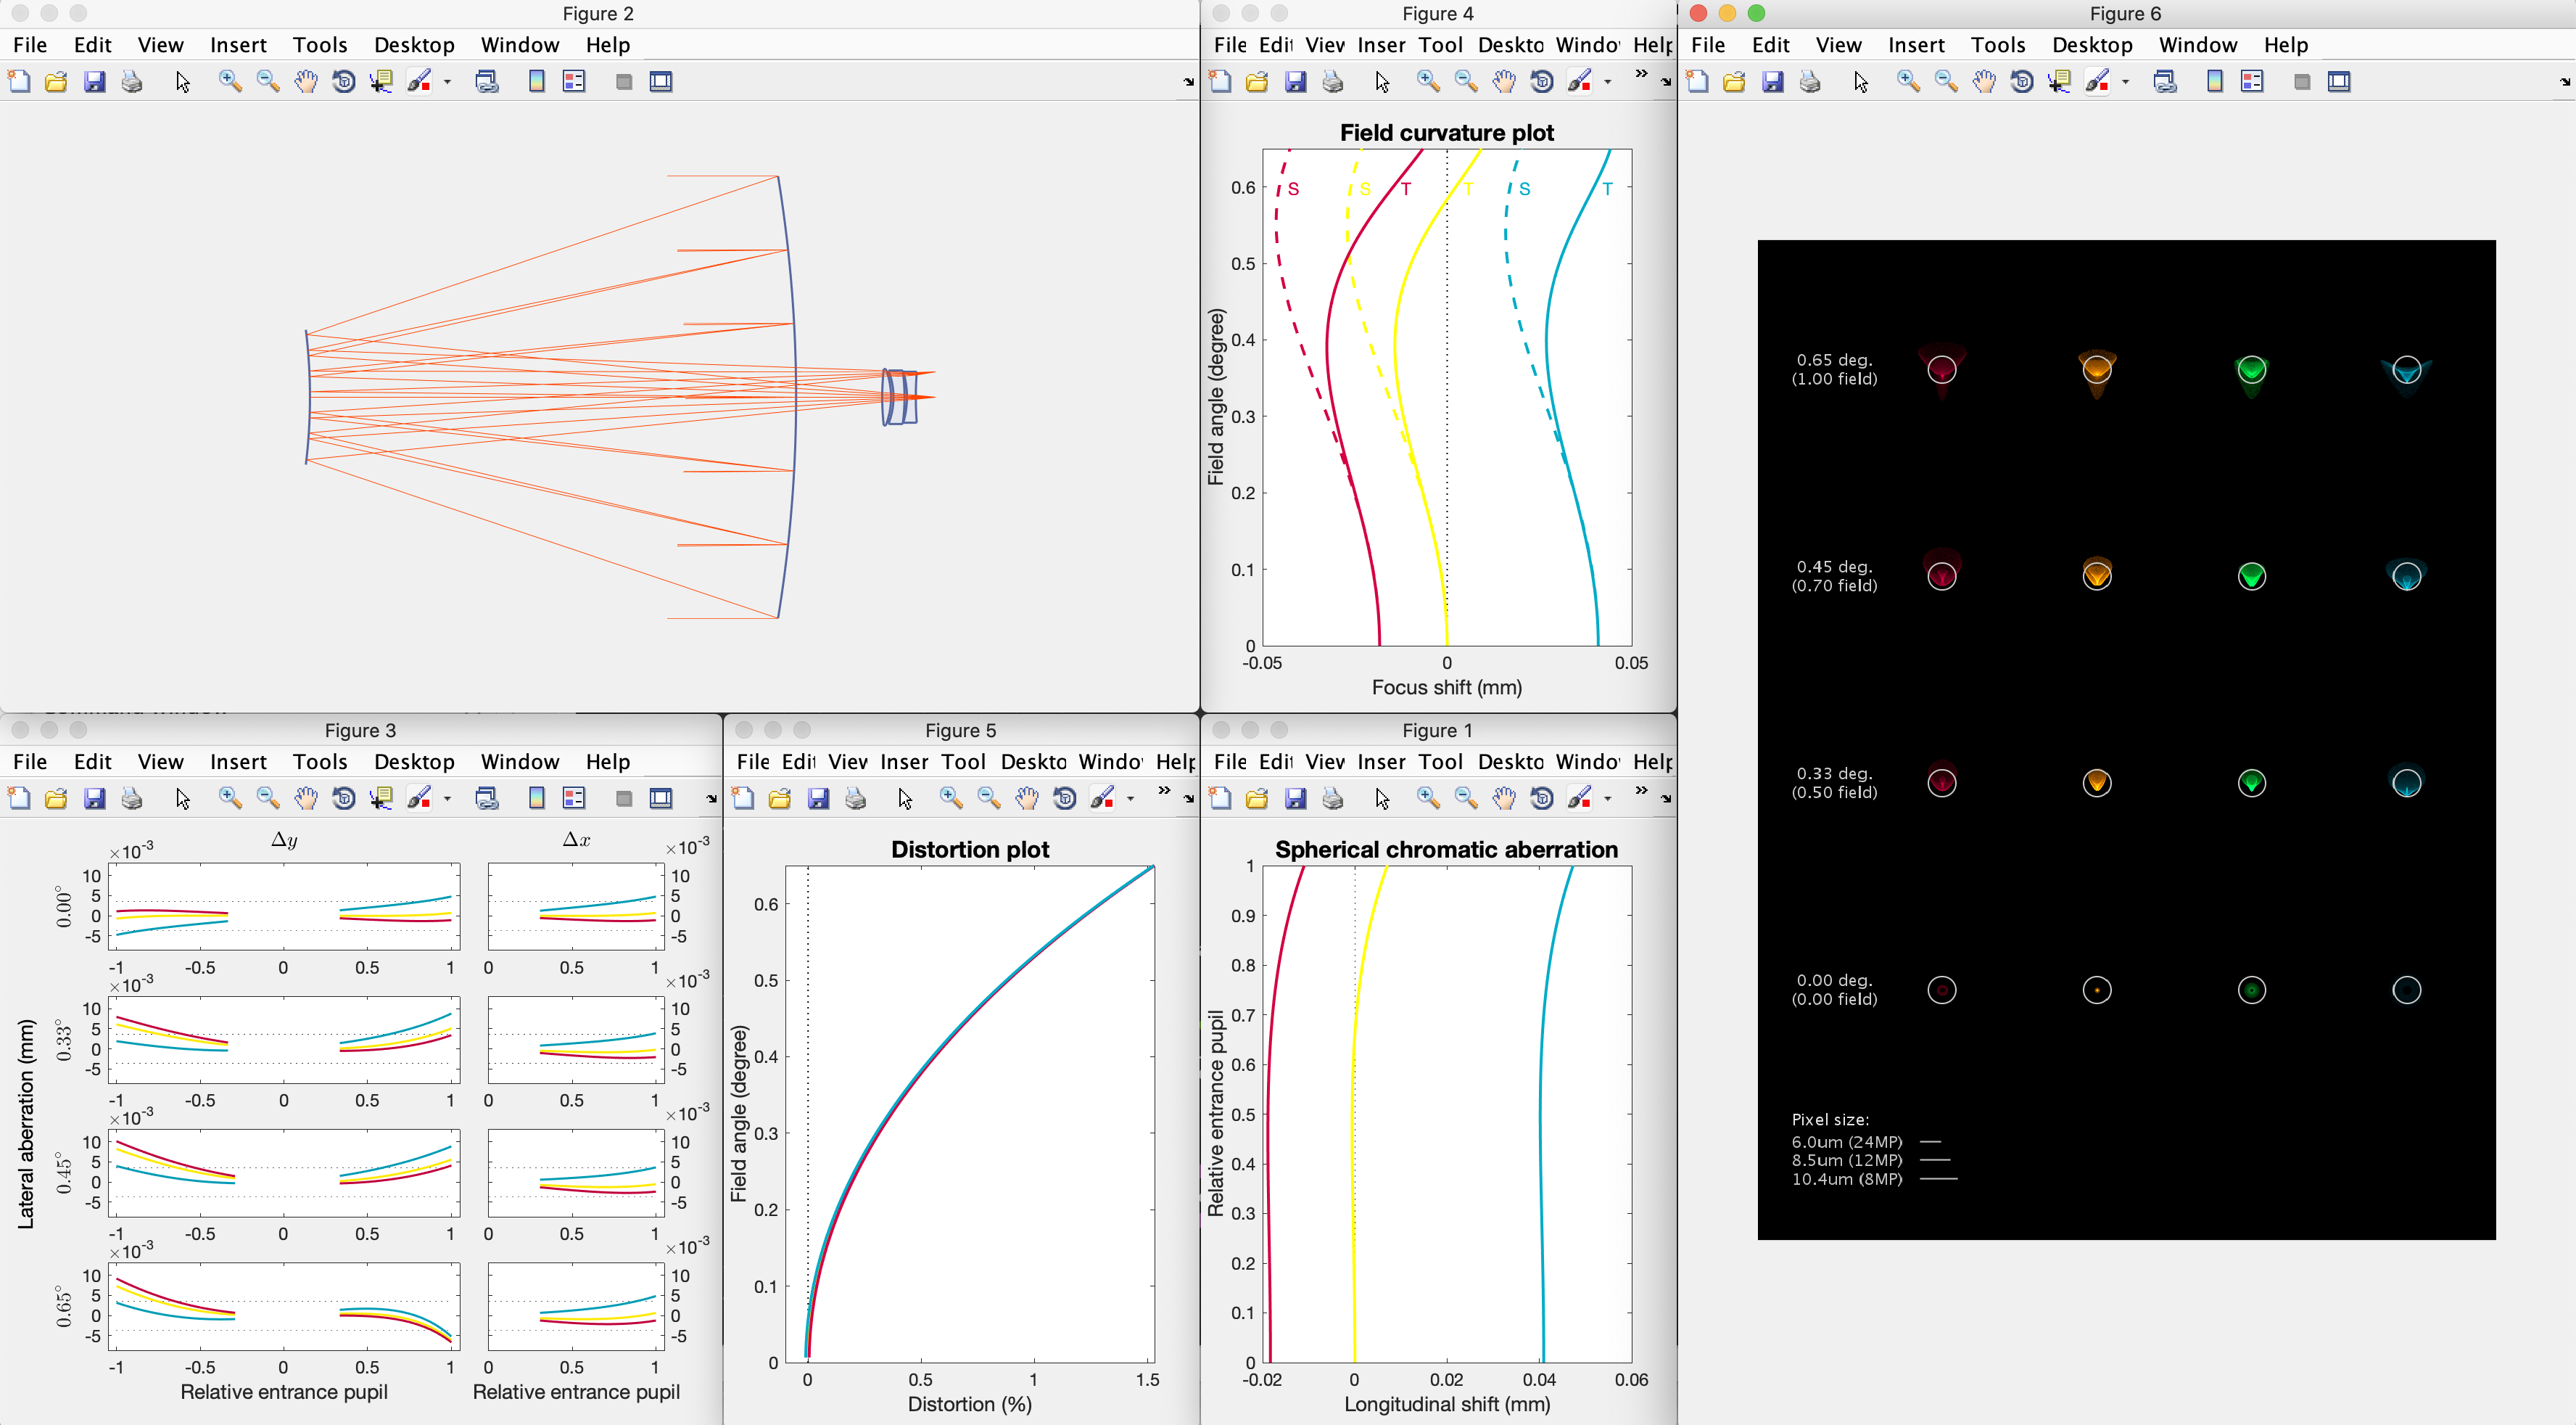
Task: Click Rotate 3D tool in Figure 6
Action: pyautogui.click(x=2022, y=82)
